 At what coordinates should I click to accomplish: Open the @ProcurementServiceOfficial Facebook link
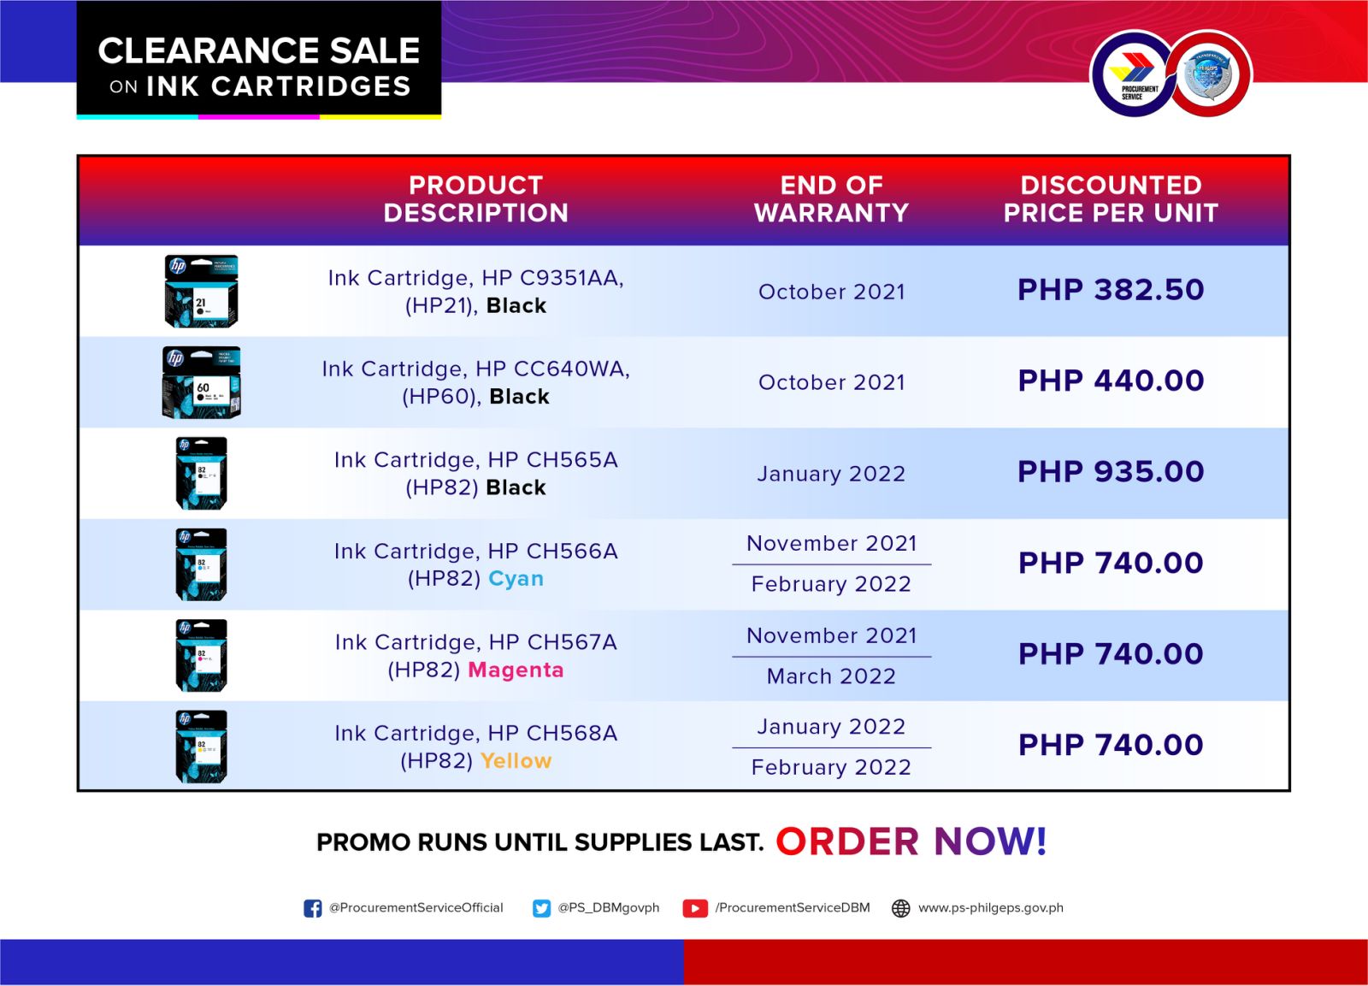point(416,908)
